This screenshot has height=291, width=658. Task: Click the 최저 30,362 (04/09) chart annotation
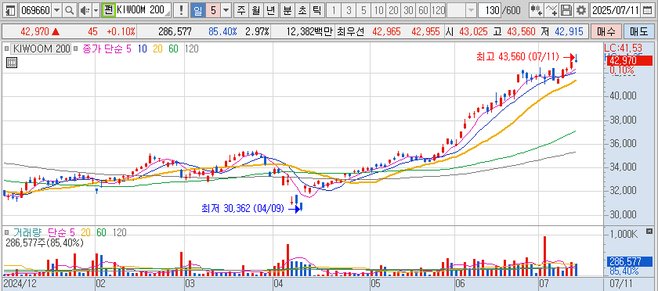(x=243, y=208)
